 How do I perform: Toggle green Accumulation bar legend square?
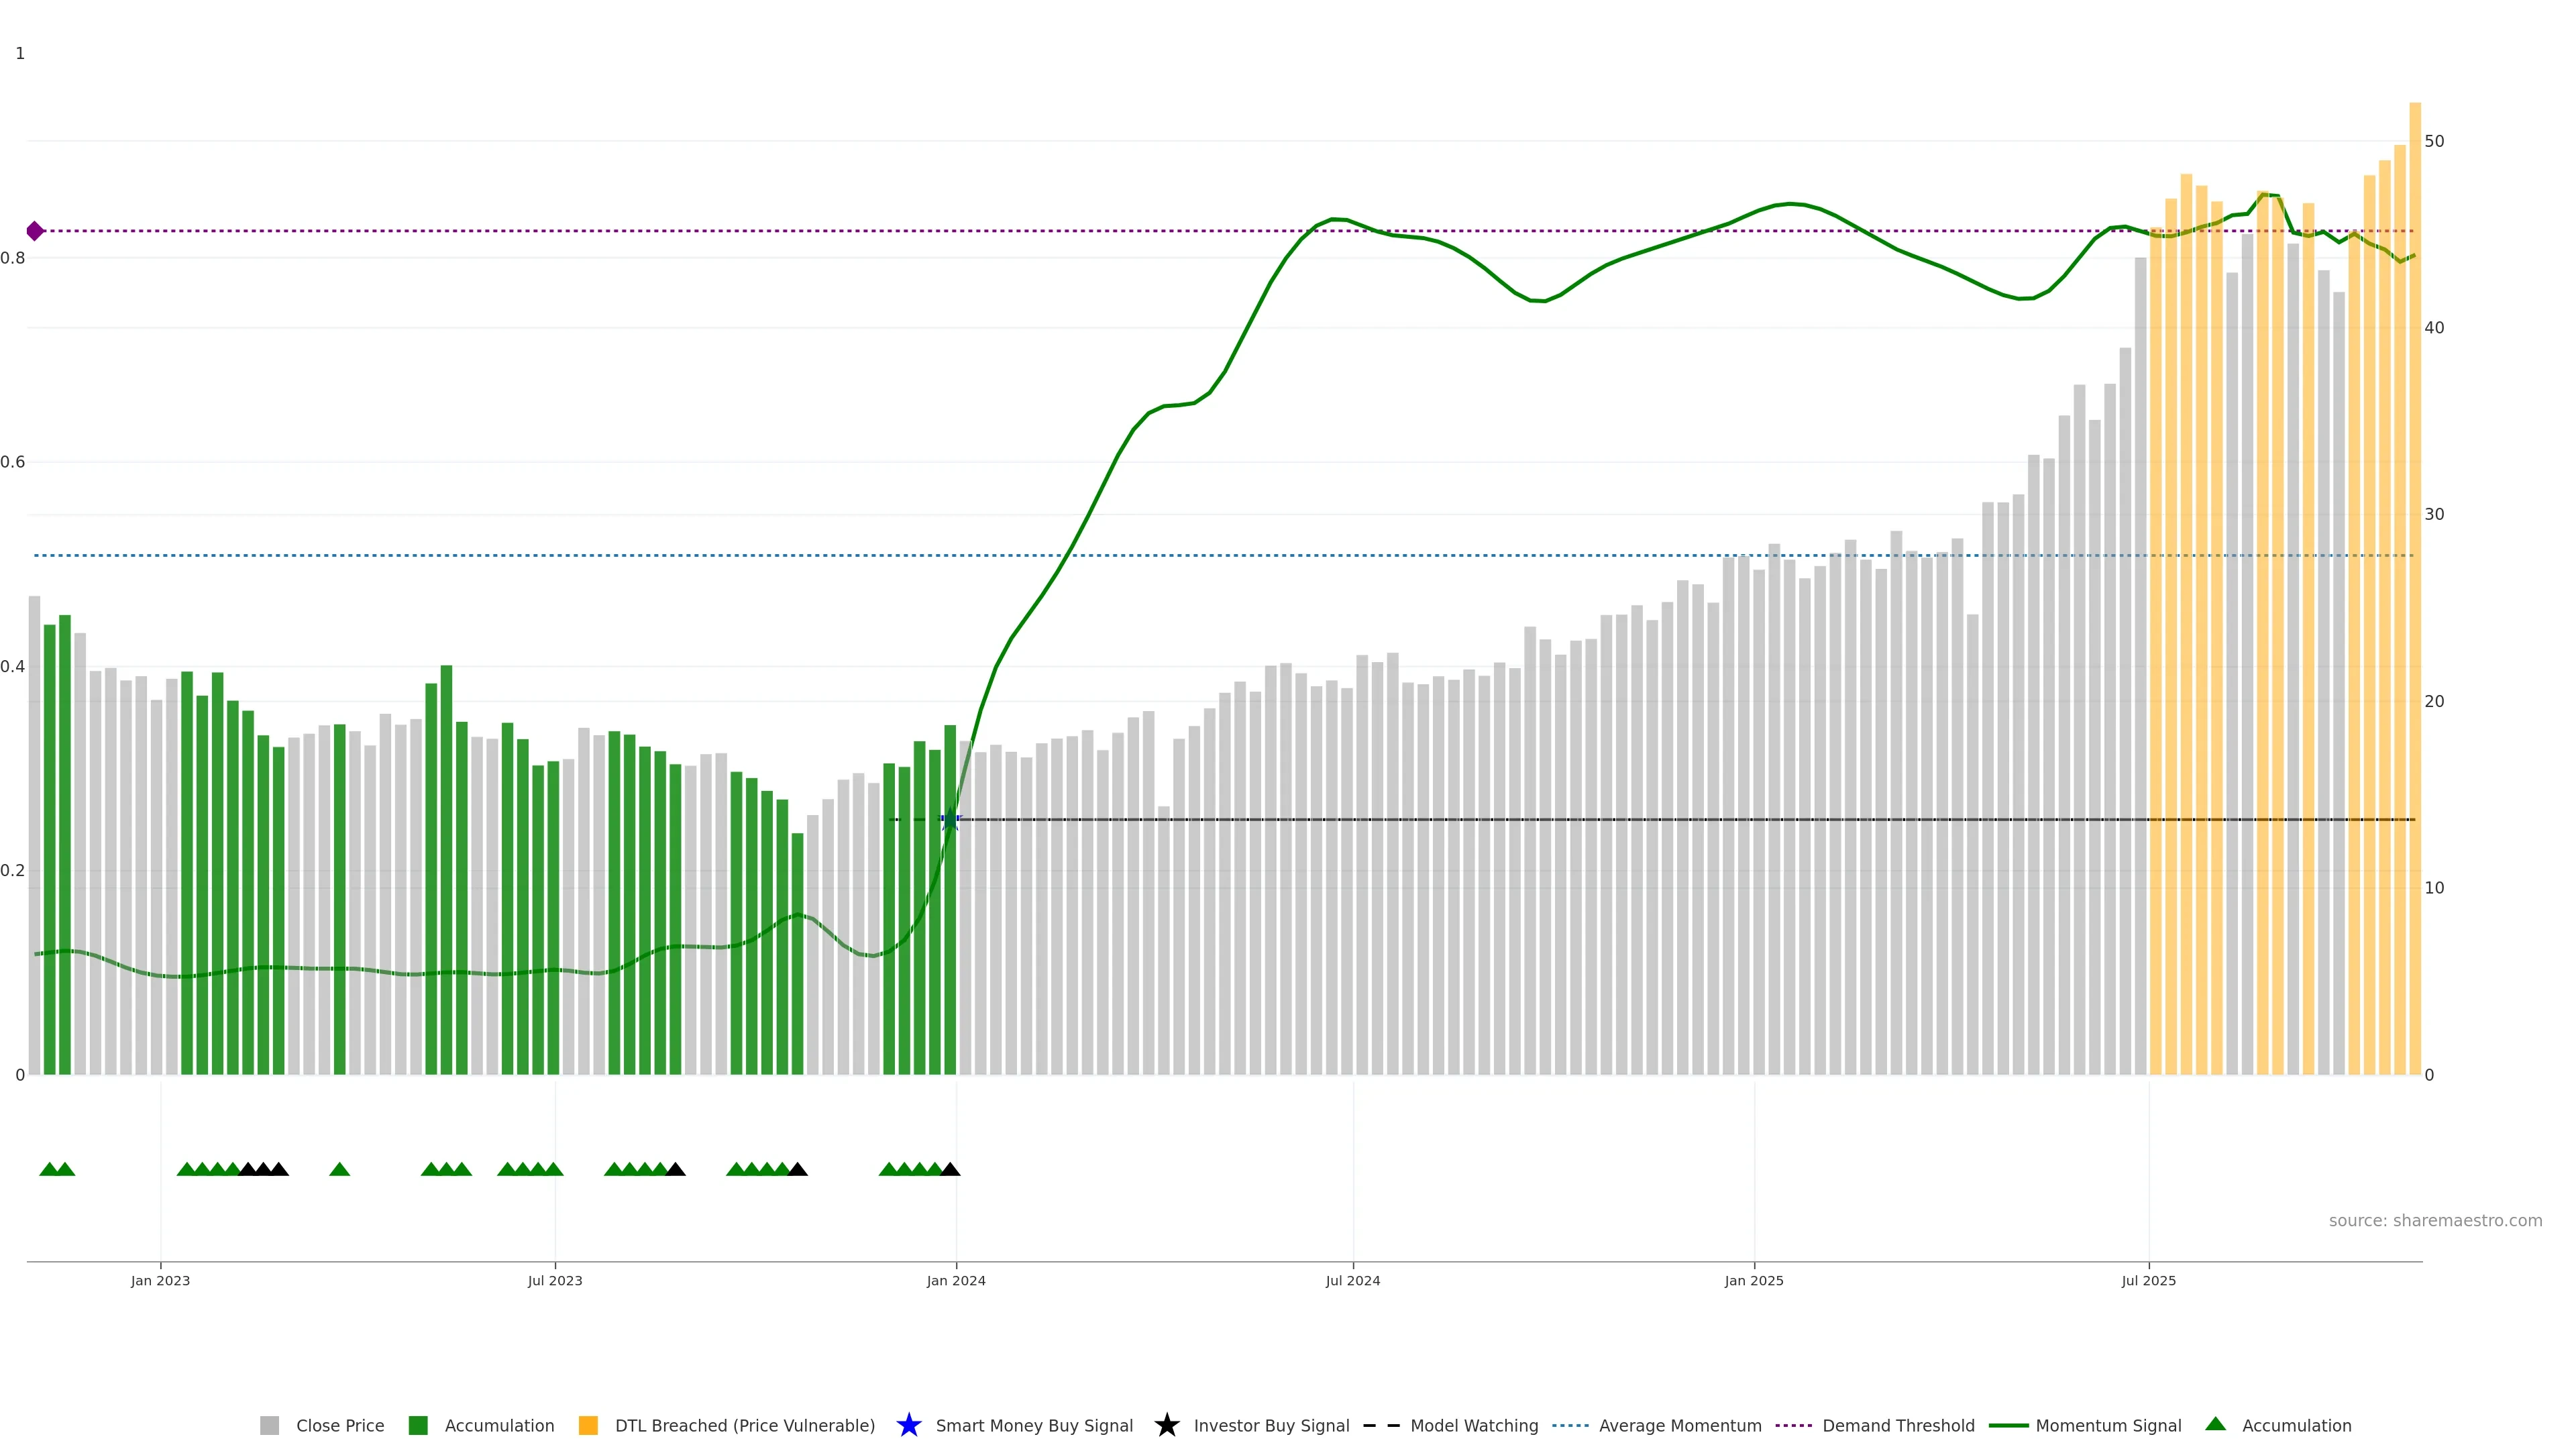418,1425
